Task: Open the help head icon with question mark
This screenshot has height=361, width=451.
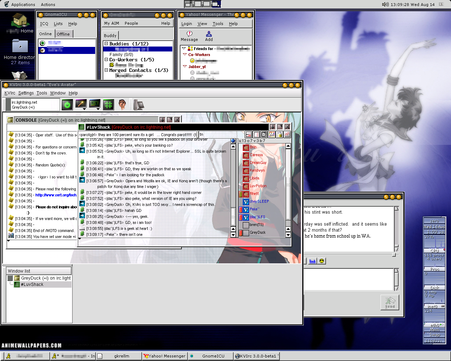Action: [122, 104]
